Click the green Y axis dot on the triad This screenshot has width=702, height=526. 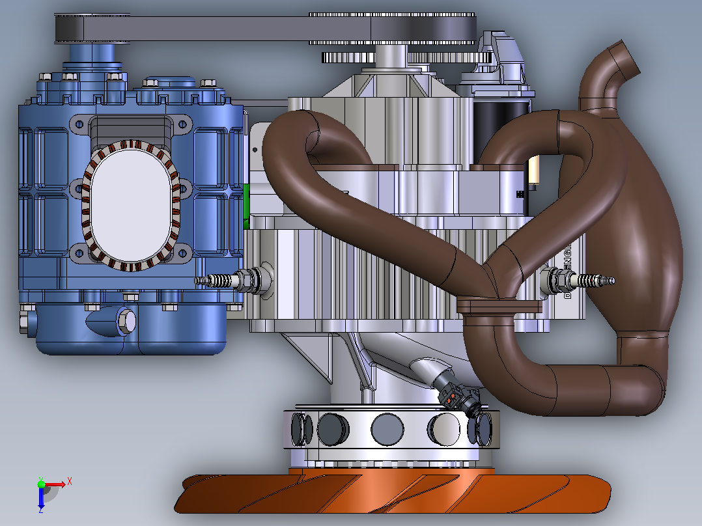(41, 484)
